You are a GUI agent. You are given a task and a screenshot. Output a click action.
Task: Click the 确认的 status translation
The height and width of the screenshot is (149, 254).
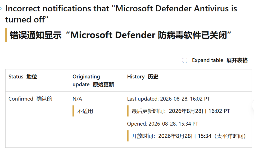(44, 99)
